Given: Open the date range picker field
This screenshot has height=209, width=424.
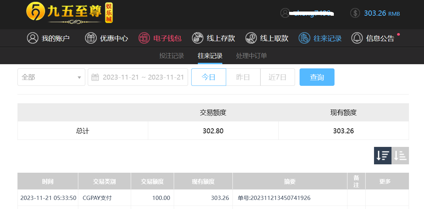Looking at the screenshot, I should [138, 77].
